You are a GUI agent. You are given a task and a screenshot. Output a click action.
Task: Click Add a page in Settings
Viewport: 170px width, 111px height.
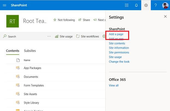[116, 34]
